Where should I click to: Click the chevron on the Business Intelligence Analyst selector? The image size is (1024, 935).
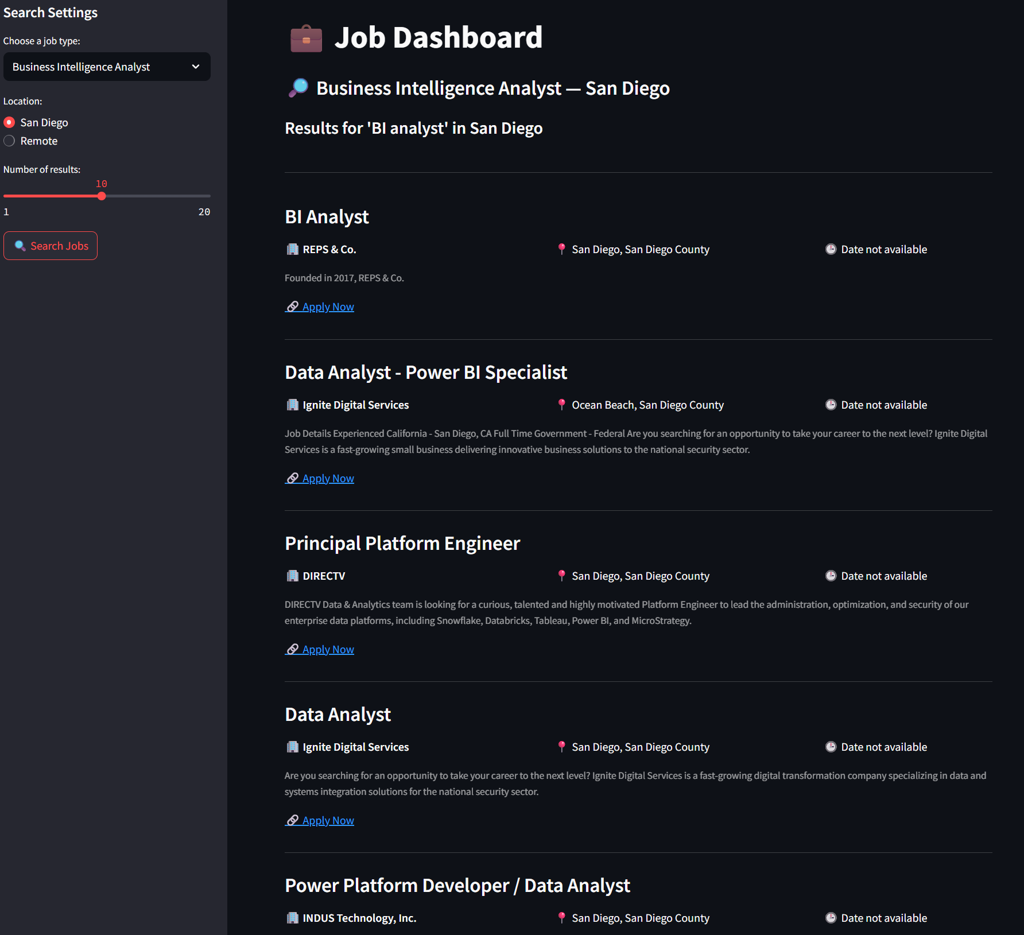(195, 67)
